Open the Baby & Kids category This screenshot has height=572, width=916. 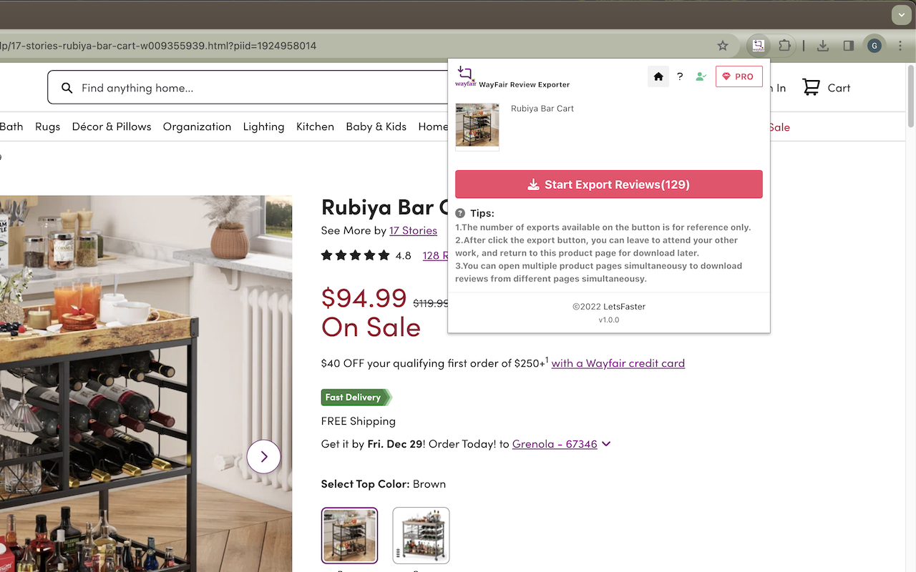point(376,127)
